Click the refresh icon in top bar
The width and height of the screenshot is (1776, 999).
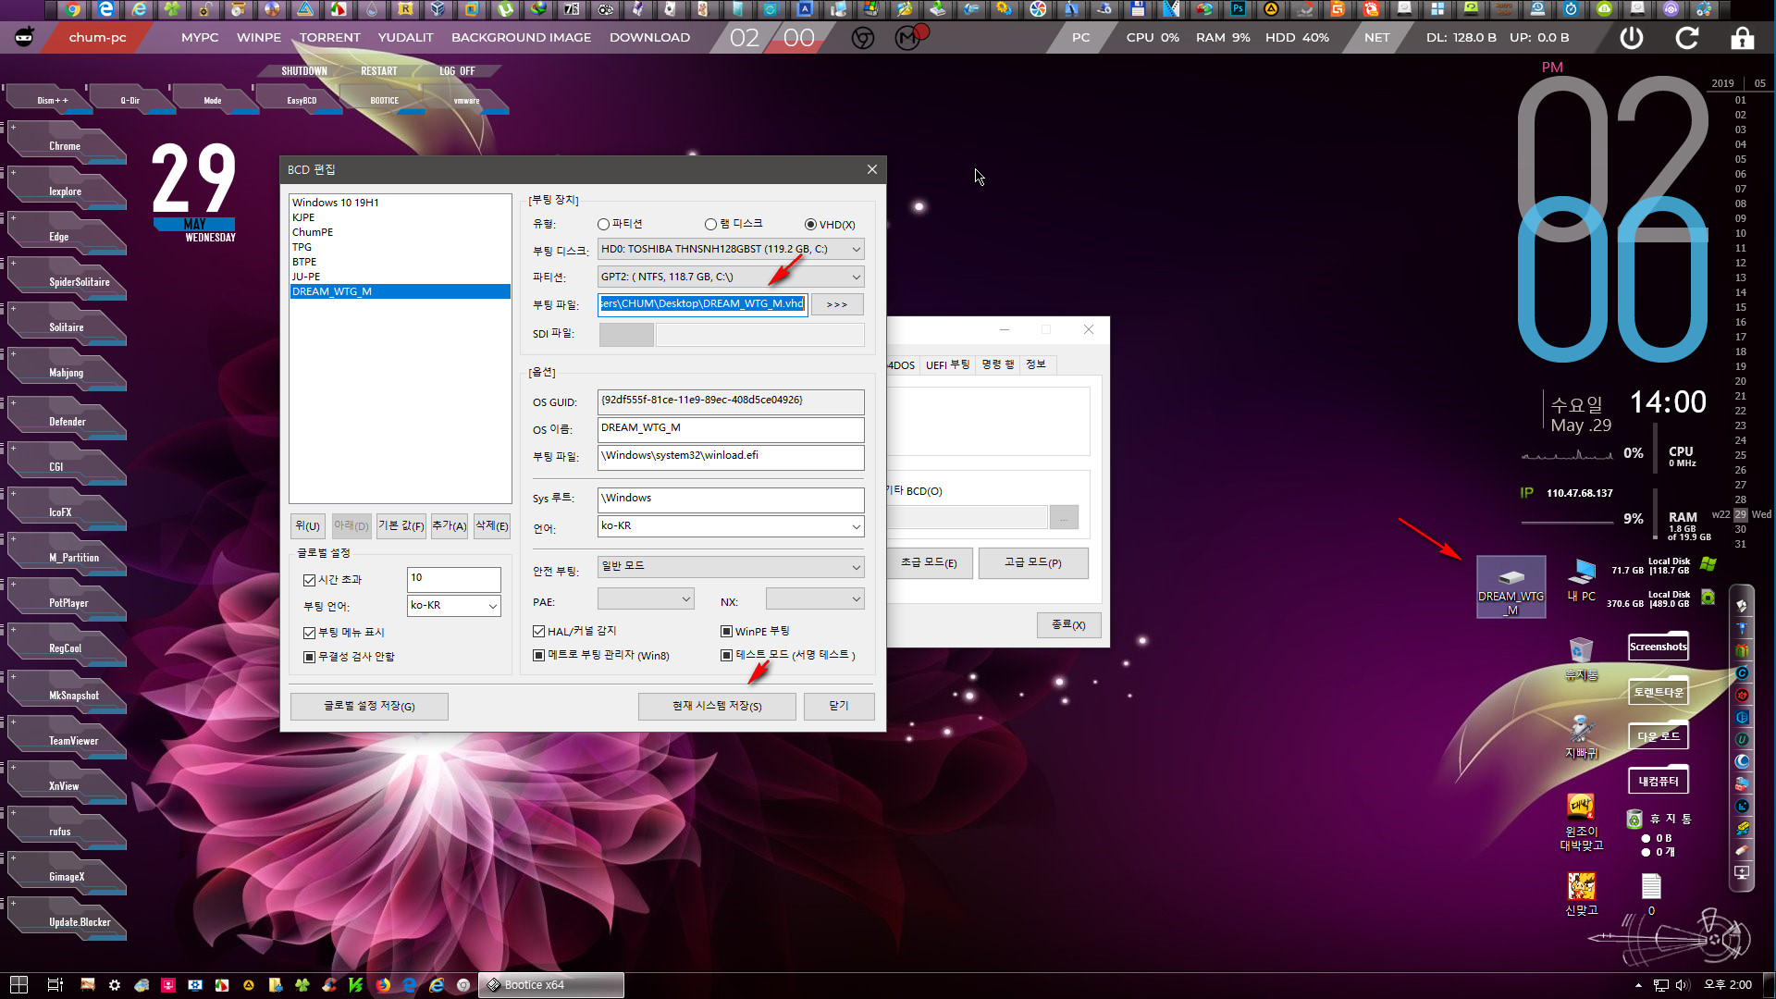pos(1687,38)
